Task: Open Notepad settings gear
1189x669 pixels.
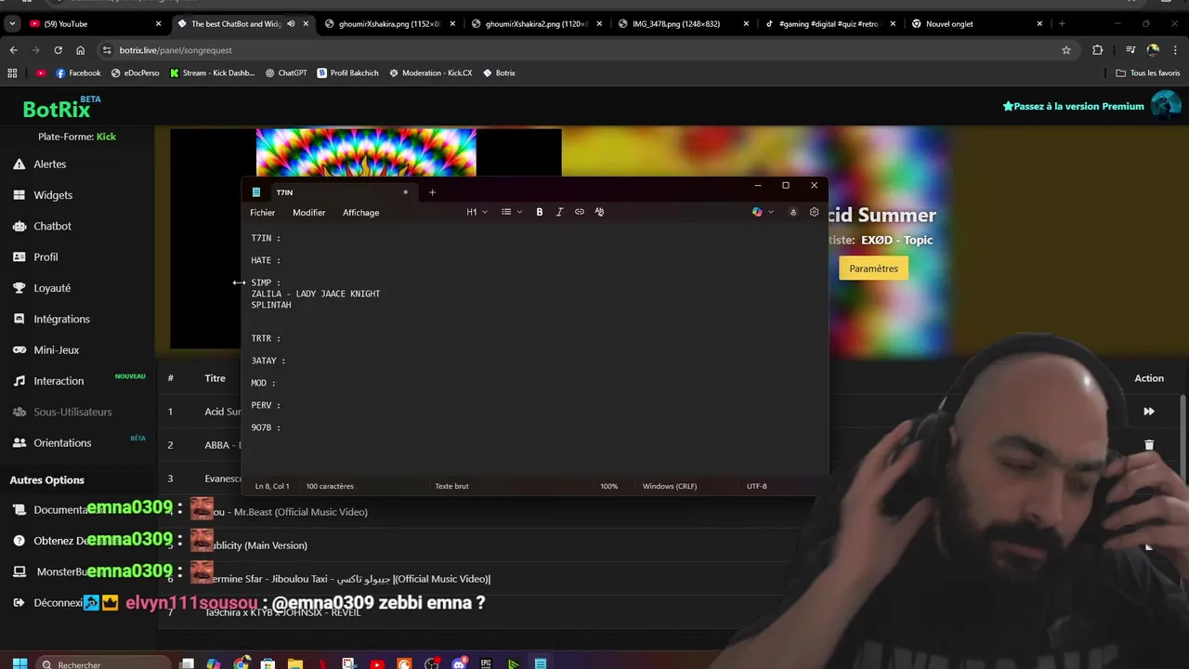Action: coord(814,212)
